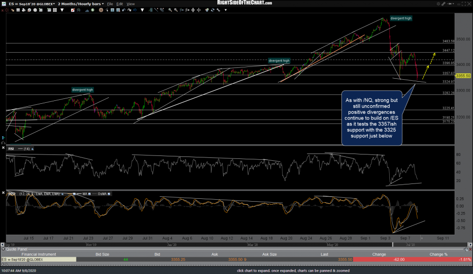Click the link chain icon in title bar

(443, 4)
